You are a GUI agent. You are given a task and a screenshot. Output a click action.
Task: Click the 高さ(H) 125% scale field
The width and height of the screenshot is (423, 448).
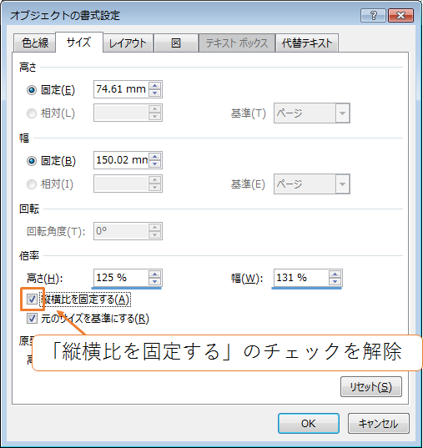tap(128, 278)
